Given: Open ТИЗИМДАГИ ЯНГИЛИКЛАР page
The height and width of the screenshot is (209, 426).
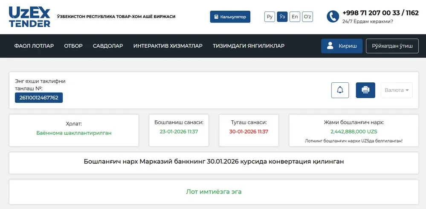Looking at the screenshot, I should (249, 46).
